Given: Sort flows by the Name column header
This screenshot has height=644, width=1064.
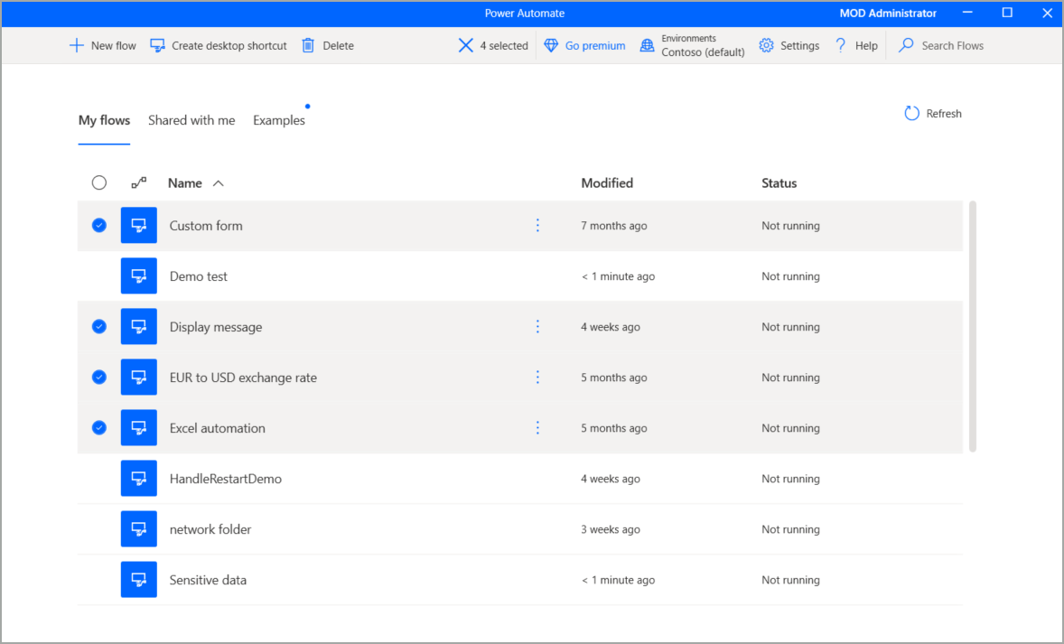Looking at the screenshot, I should click(185, 182).
